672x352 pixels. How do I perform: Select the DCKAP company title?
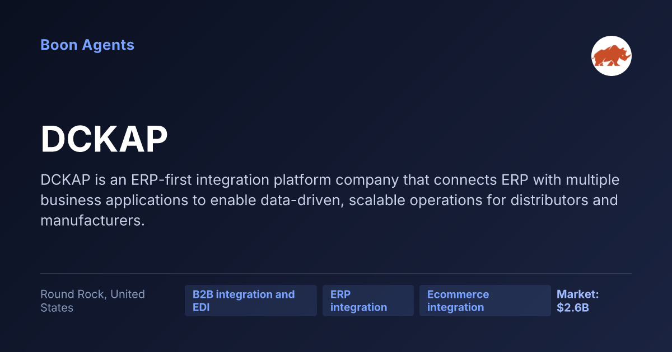pos(104,139)
